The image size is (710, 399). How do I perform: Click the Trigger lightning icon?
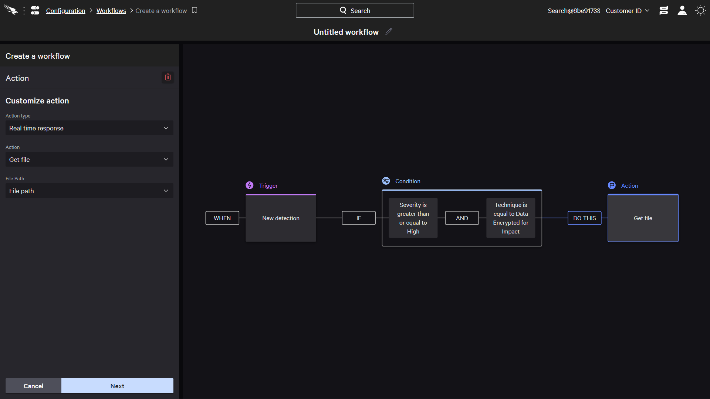click(x=250, y=185)
